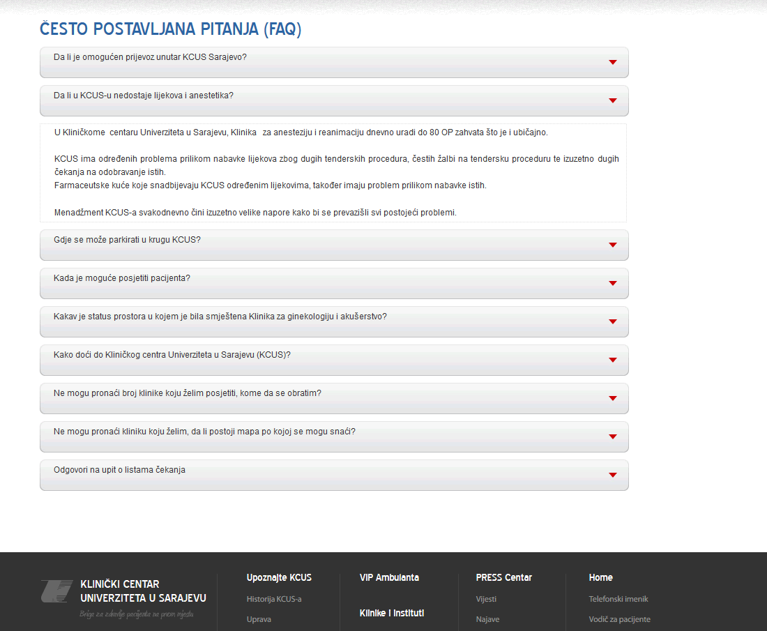Image resolution: width=767 pixels, height=631 pixels.
Task: Open question 'Ne mogu pronaći kliniku koju želim'
Action: (204, 432)
